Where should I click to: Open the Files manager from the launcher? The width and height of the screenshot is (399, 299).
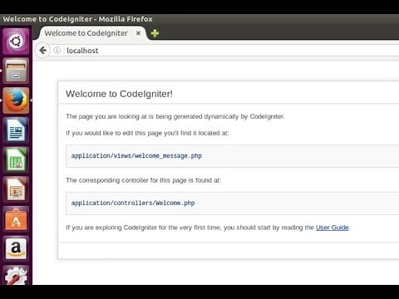click(x=16, y=71)
